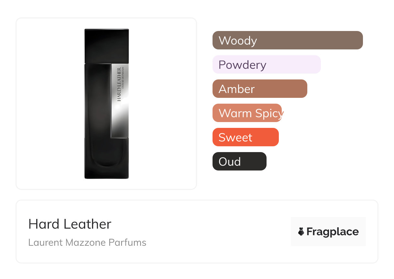Click the word Powdery in the lavender bar
Screen dimensions: 394x279
(x=242, y=65)
